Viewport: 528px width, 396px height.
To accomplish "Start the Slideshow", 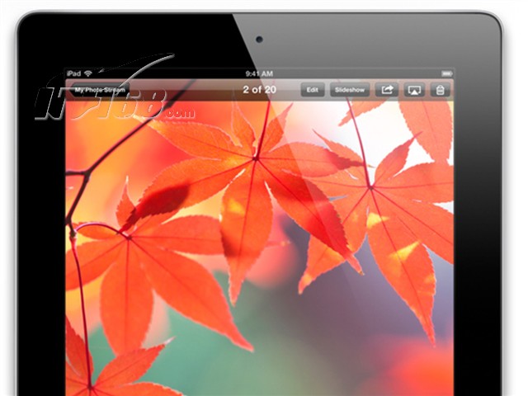I will coord(350,90).
